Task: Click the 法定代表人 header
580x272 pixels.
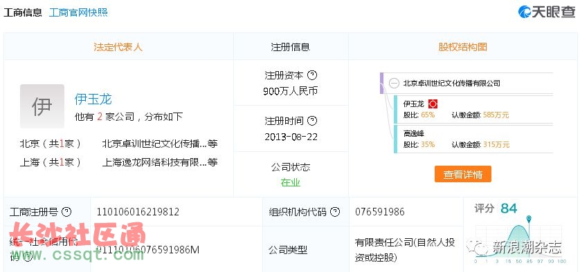Action: click(118, 47)
